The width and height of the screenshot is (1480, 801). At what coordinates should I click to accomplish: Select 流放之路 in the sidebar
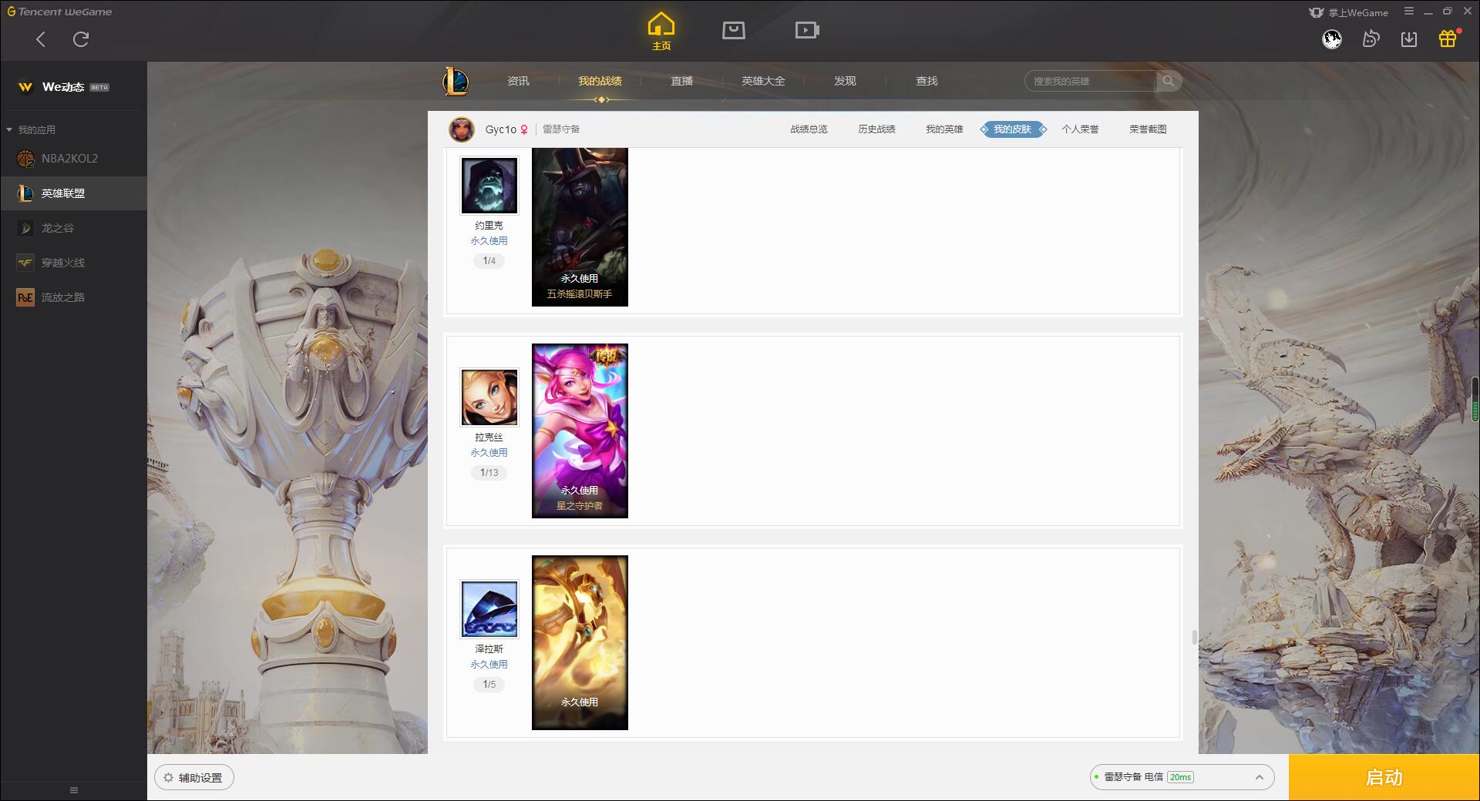[73, 297]
